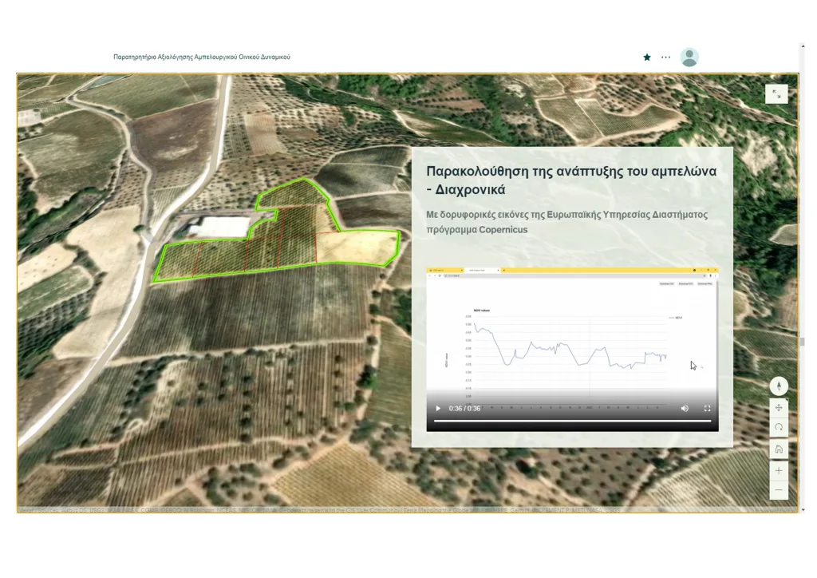Click the video progress bar
Image resolution: width=817 pixels, height=578 pixels.
coord(571,421)
